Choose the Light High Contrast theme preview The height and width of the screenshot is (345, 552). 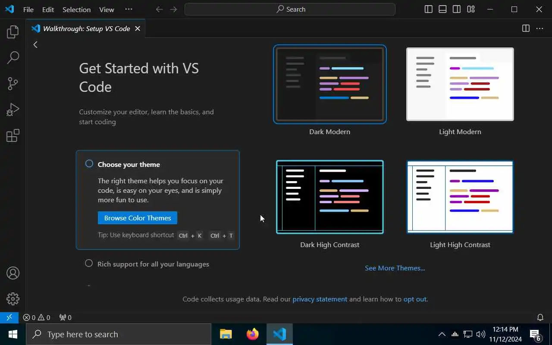click(460, 197)
